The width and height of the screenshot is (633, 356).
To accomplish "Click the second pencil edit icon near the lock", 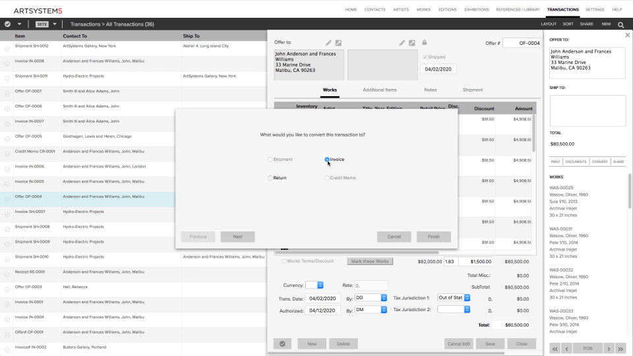I will (x=402, y=43).
